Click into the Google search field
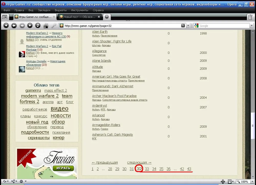Image resolution: width=256 pixels, height=185 pixels. pyautogui.click(x=223, y=26)
